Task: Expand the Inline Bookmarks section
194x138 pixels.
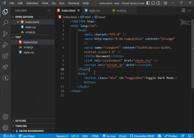Action: click(33, 131)
